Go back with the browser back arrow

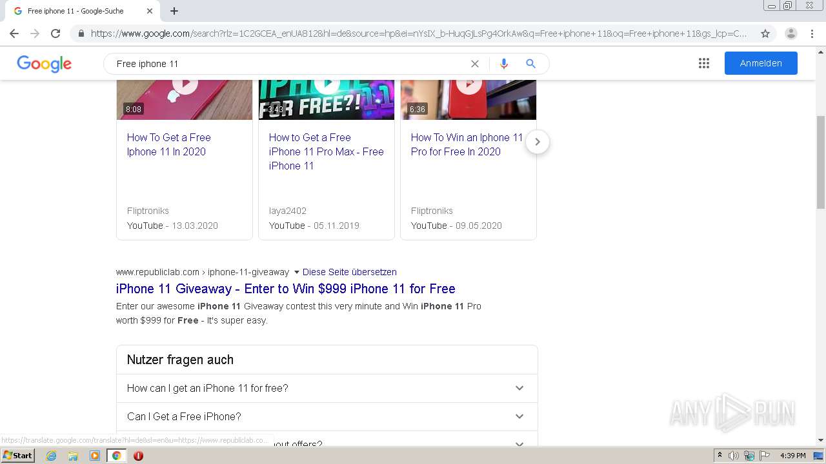(x=14, y=34)
